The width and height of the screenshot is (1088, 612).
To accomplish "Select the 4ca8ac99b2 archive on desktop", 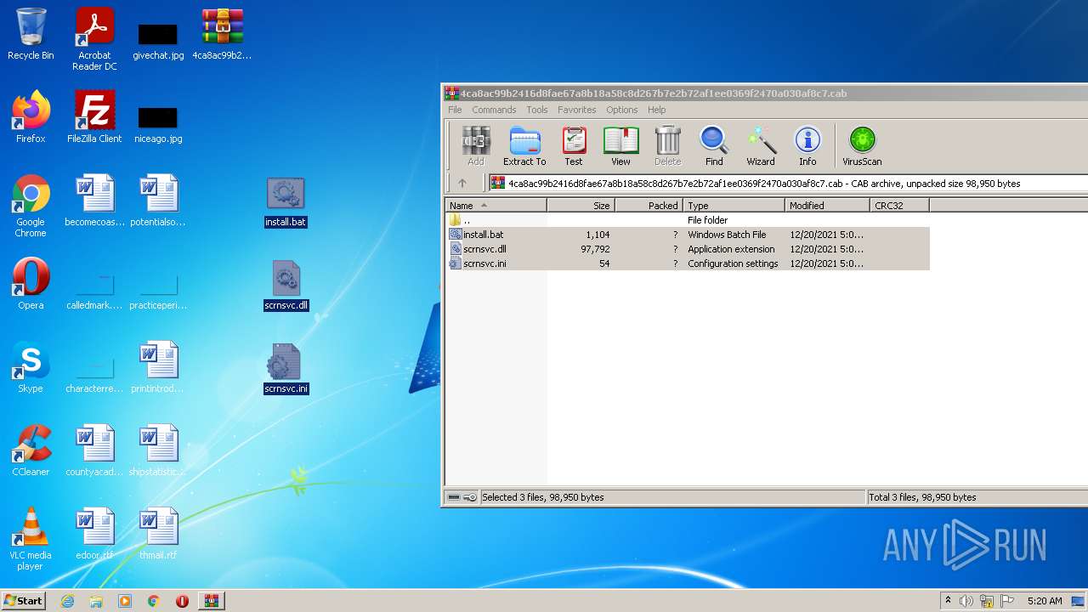I will tap(222, 34).
